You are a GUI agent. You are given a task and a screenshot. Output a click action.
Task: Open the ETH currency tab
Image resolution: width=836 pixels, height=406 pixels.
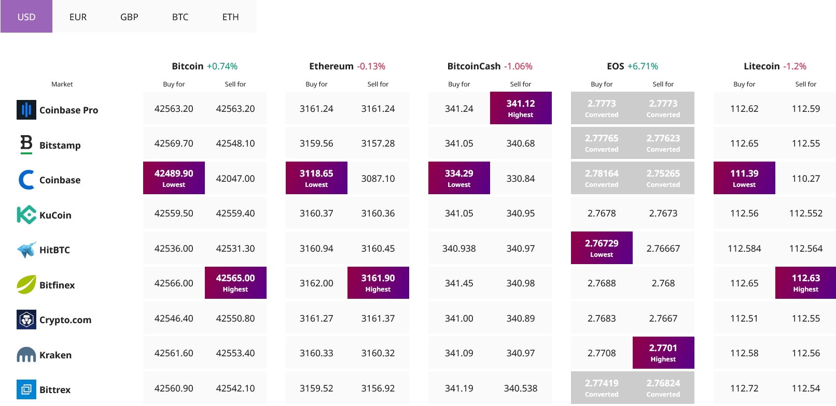click(231, 17)
